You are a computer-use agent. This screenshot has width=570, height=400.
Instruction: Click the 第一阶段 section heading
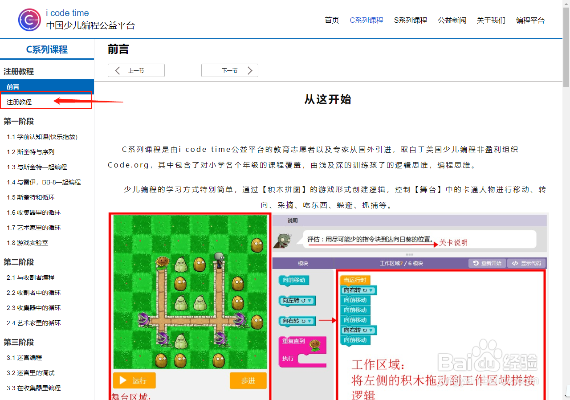[x=19, y=122]
